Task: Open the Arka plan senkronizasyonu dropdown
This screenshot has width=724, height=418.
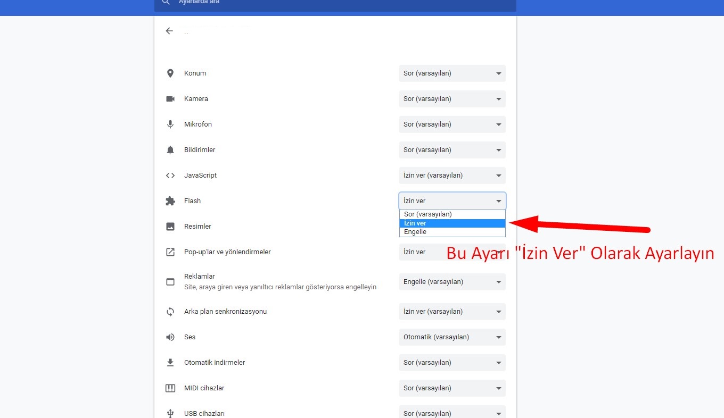Action: [x=452, y=312]
